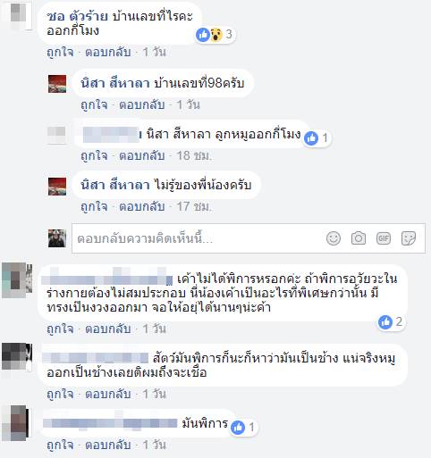Reply to the สัตว์มันพิการ comment
431x458 pixels.
(108, 394)
